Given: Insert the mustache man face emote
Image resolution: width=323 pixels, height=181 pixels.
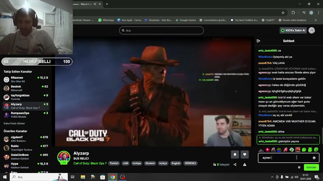Looking at the screenshot, I should pyautogui.click(x=298, y=150).
